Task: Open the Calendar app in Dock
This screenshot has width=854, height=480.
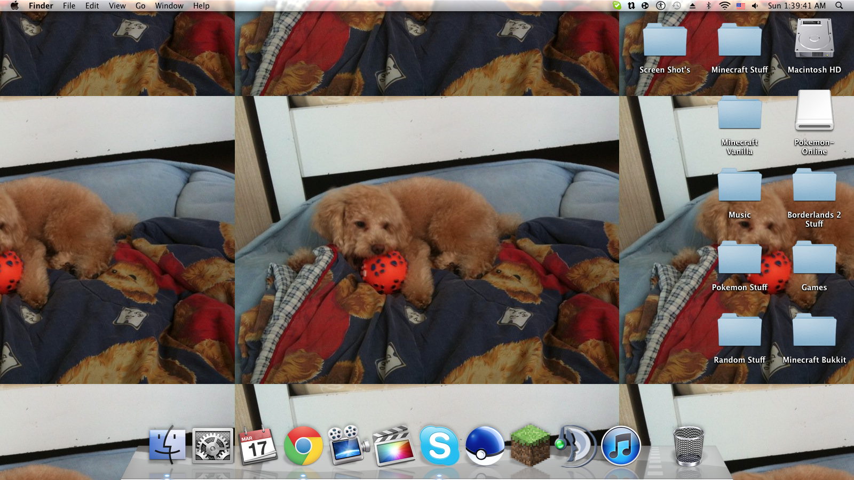Action: pyautogui.click(x=258, y=445)
